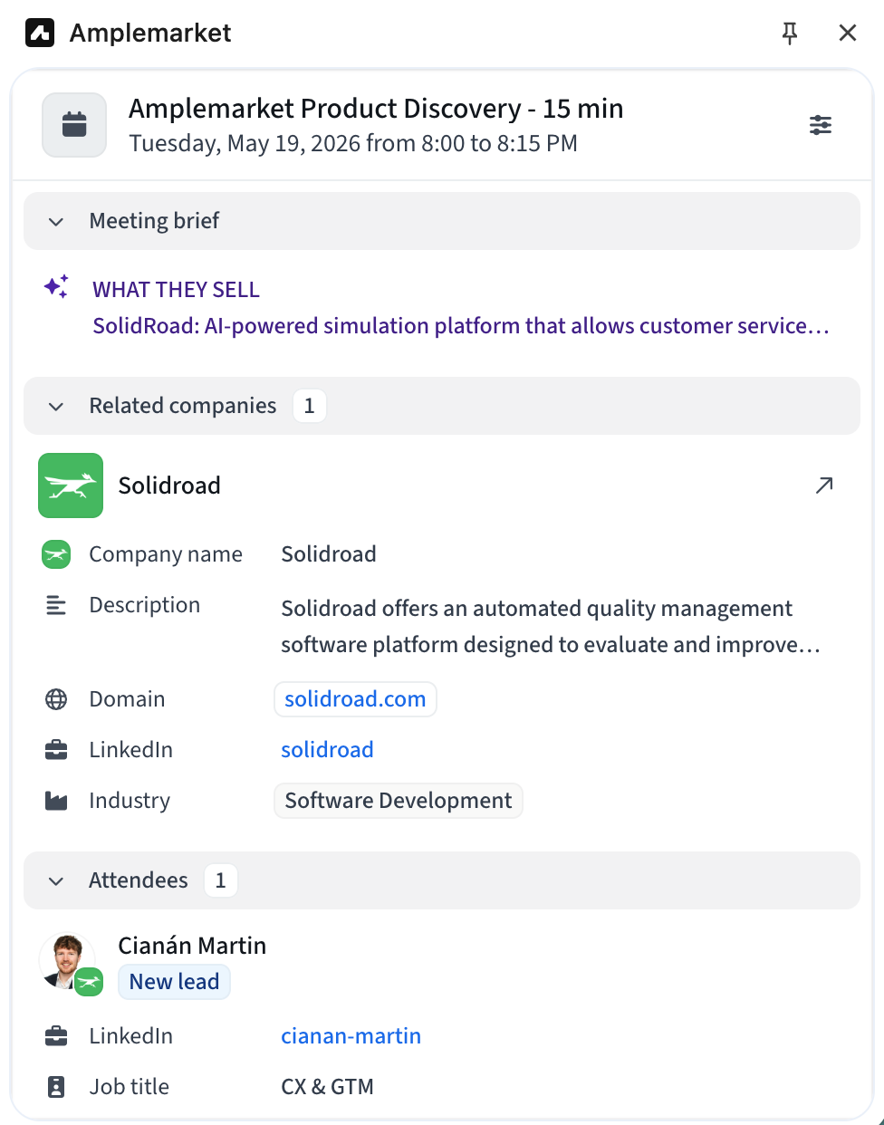Click the calendar event icon
Image resolution: width=884 pixels, height=1125 pixels.
(x=74, y=125)
